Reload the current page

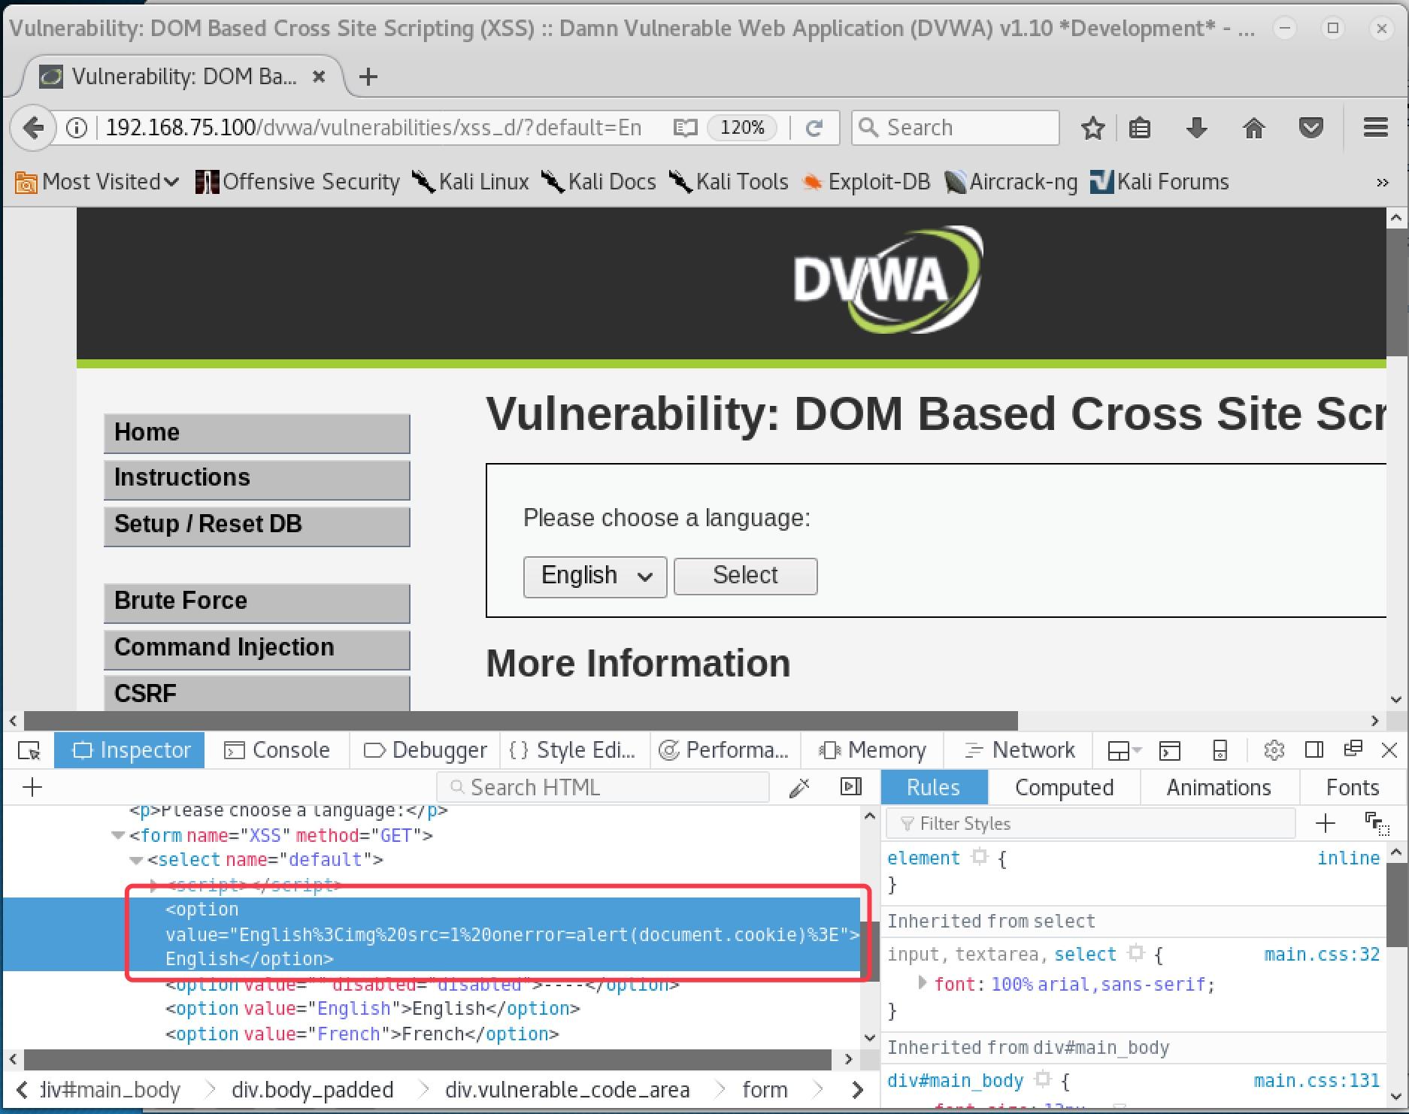[815, 128]
